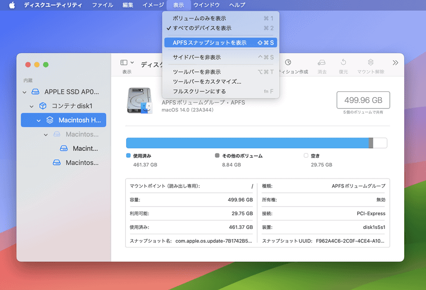
Task: Click the white 空き legend swatch
Action: [306, 155]
